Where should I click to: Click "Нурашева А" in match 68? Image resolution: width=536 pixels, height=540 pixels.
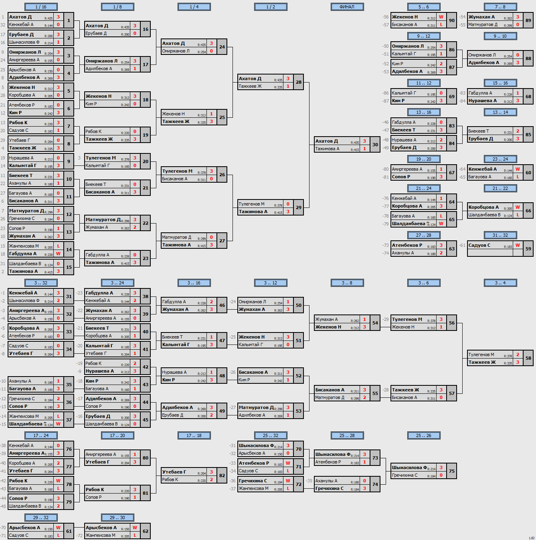[483, 101]
